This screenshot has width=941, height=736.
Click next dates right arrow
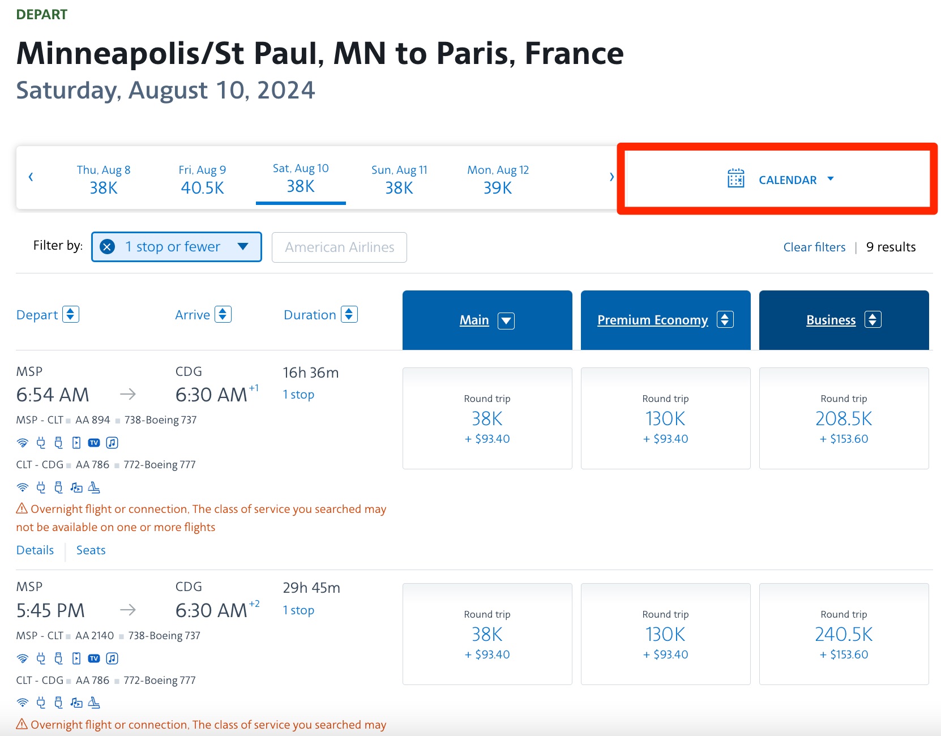(611, 177)
